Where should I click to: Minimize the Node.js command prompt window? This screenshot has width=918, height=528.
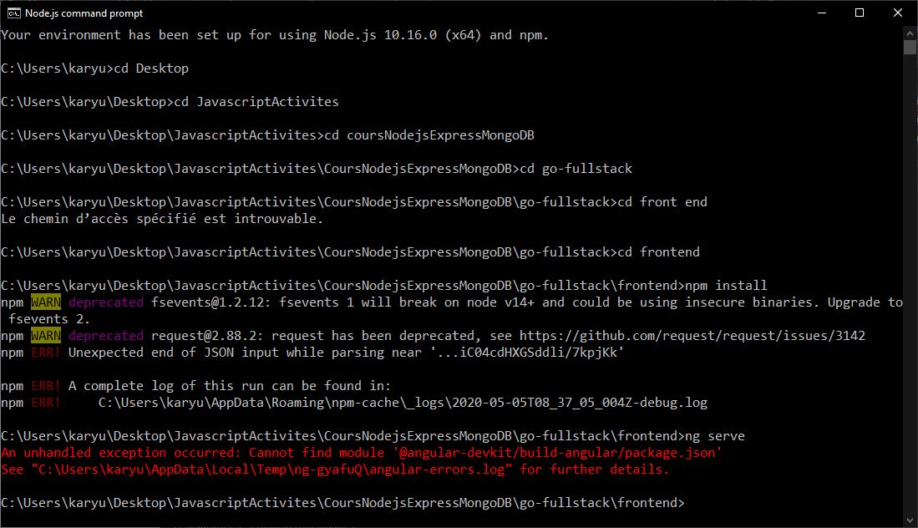(822, 13)
